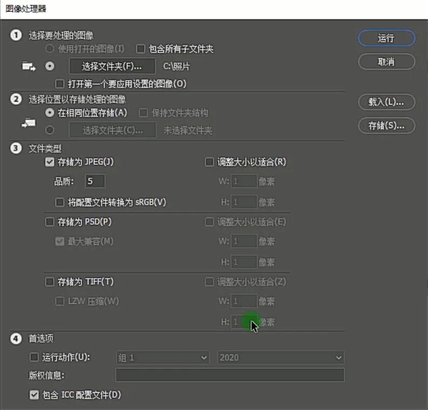Viewport: 428px width, 410px height.
Task: Click the 未选择文件夹 label
Action: (188, 130)
